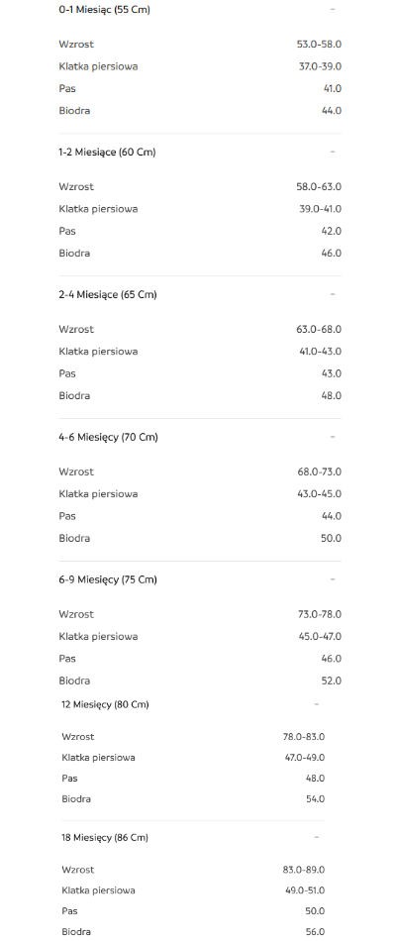
Task: Click the 12 Miesięcy (80 Cm) heading
Action: click(105, 704)
